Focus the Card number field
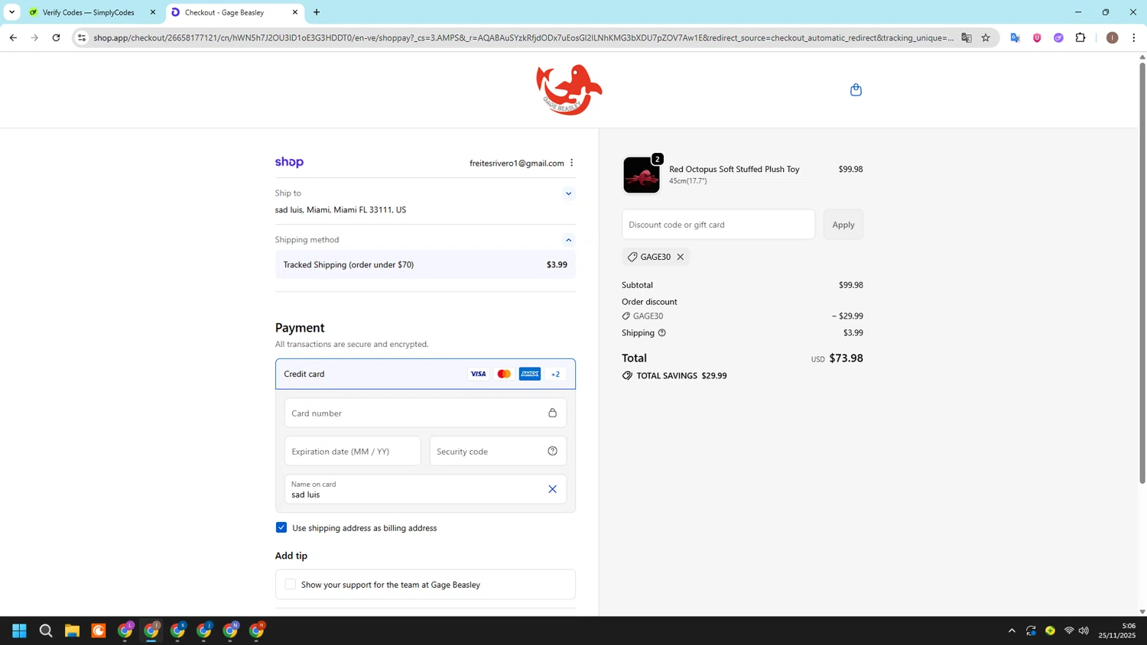This screenshot has height=645, width=1147. pos(425,413)
